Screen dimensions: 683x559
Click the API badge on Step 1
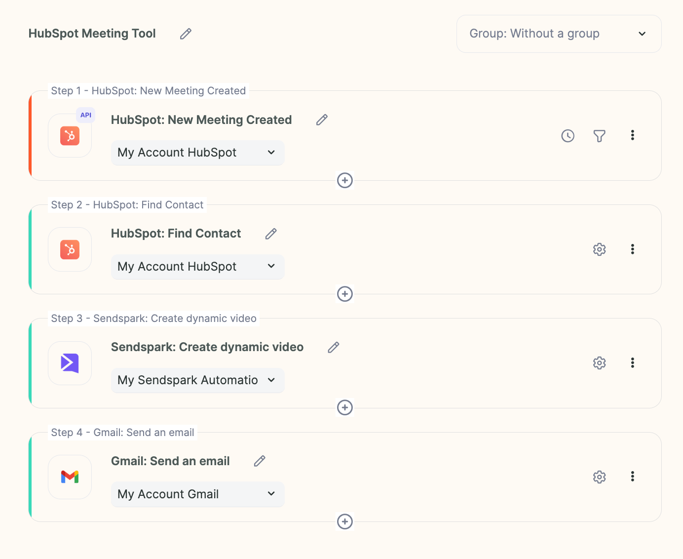(x=86, y=115)
